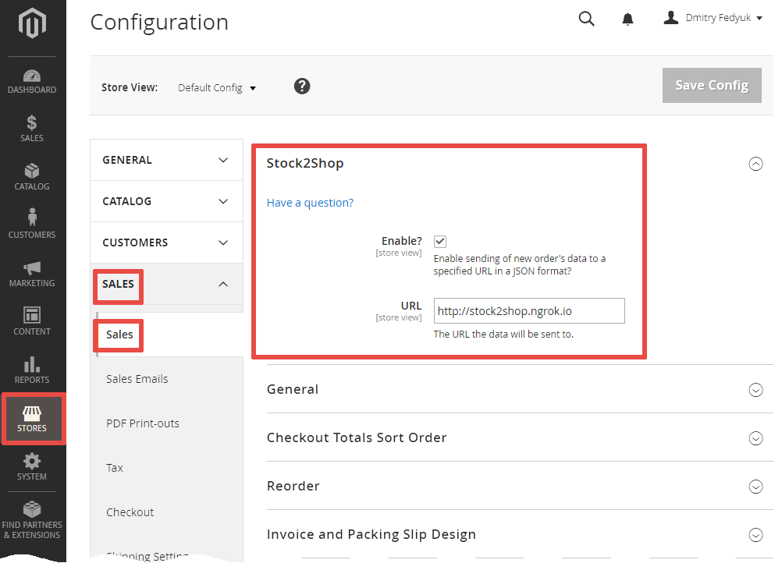This screenshot has height=563, width=782.
Task: Collapse the SALES config tab
Action: coord(166,284)
